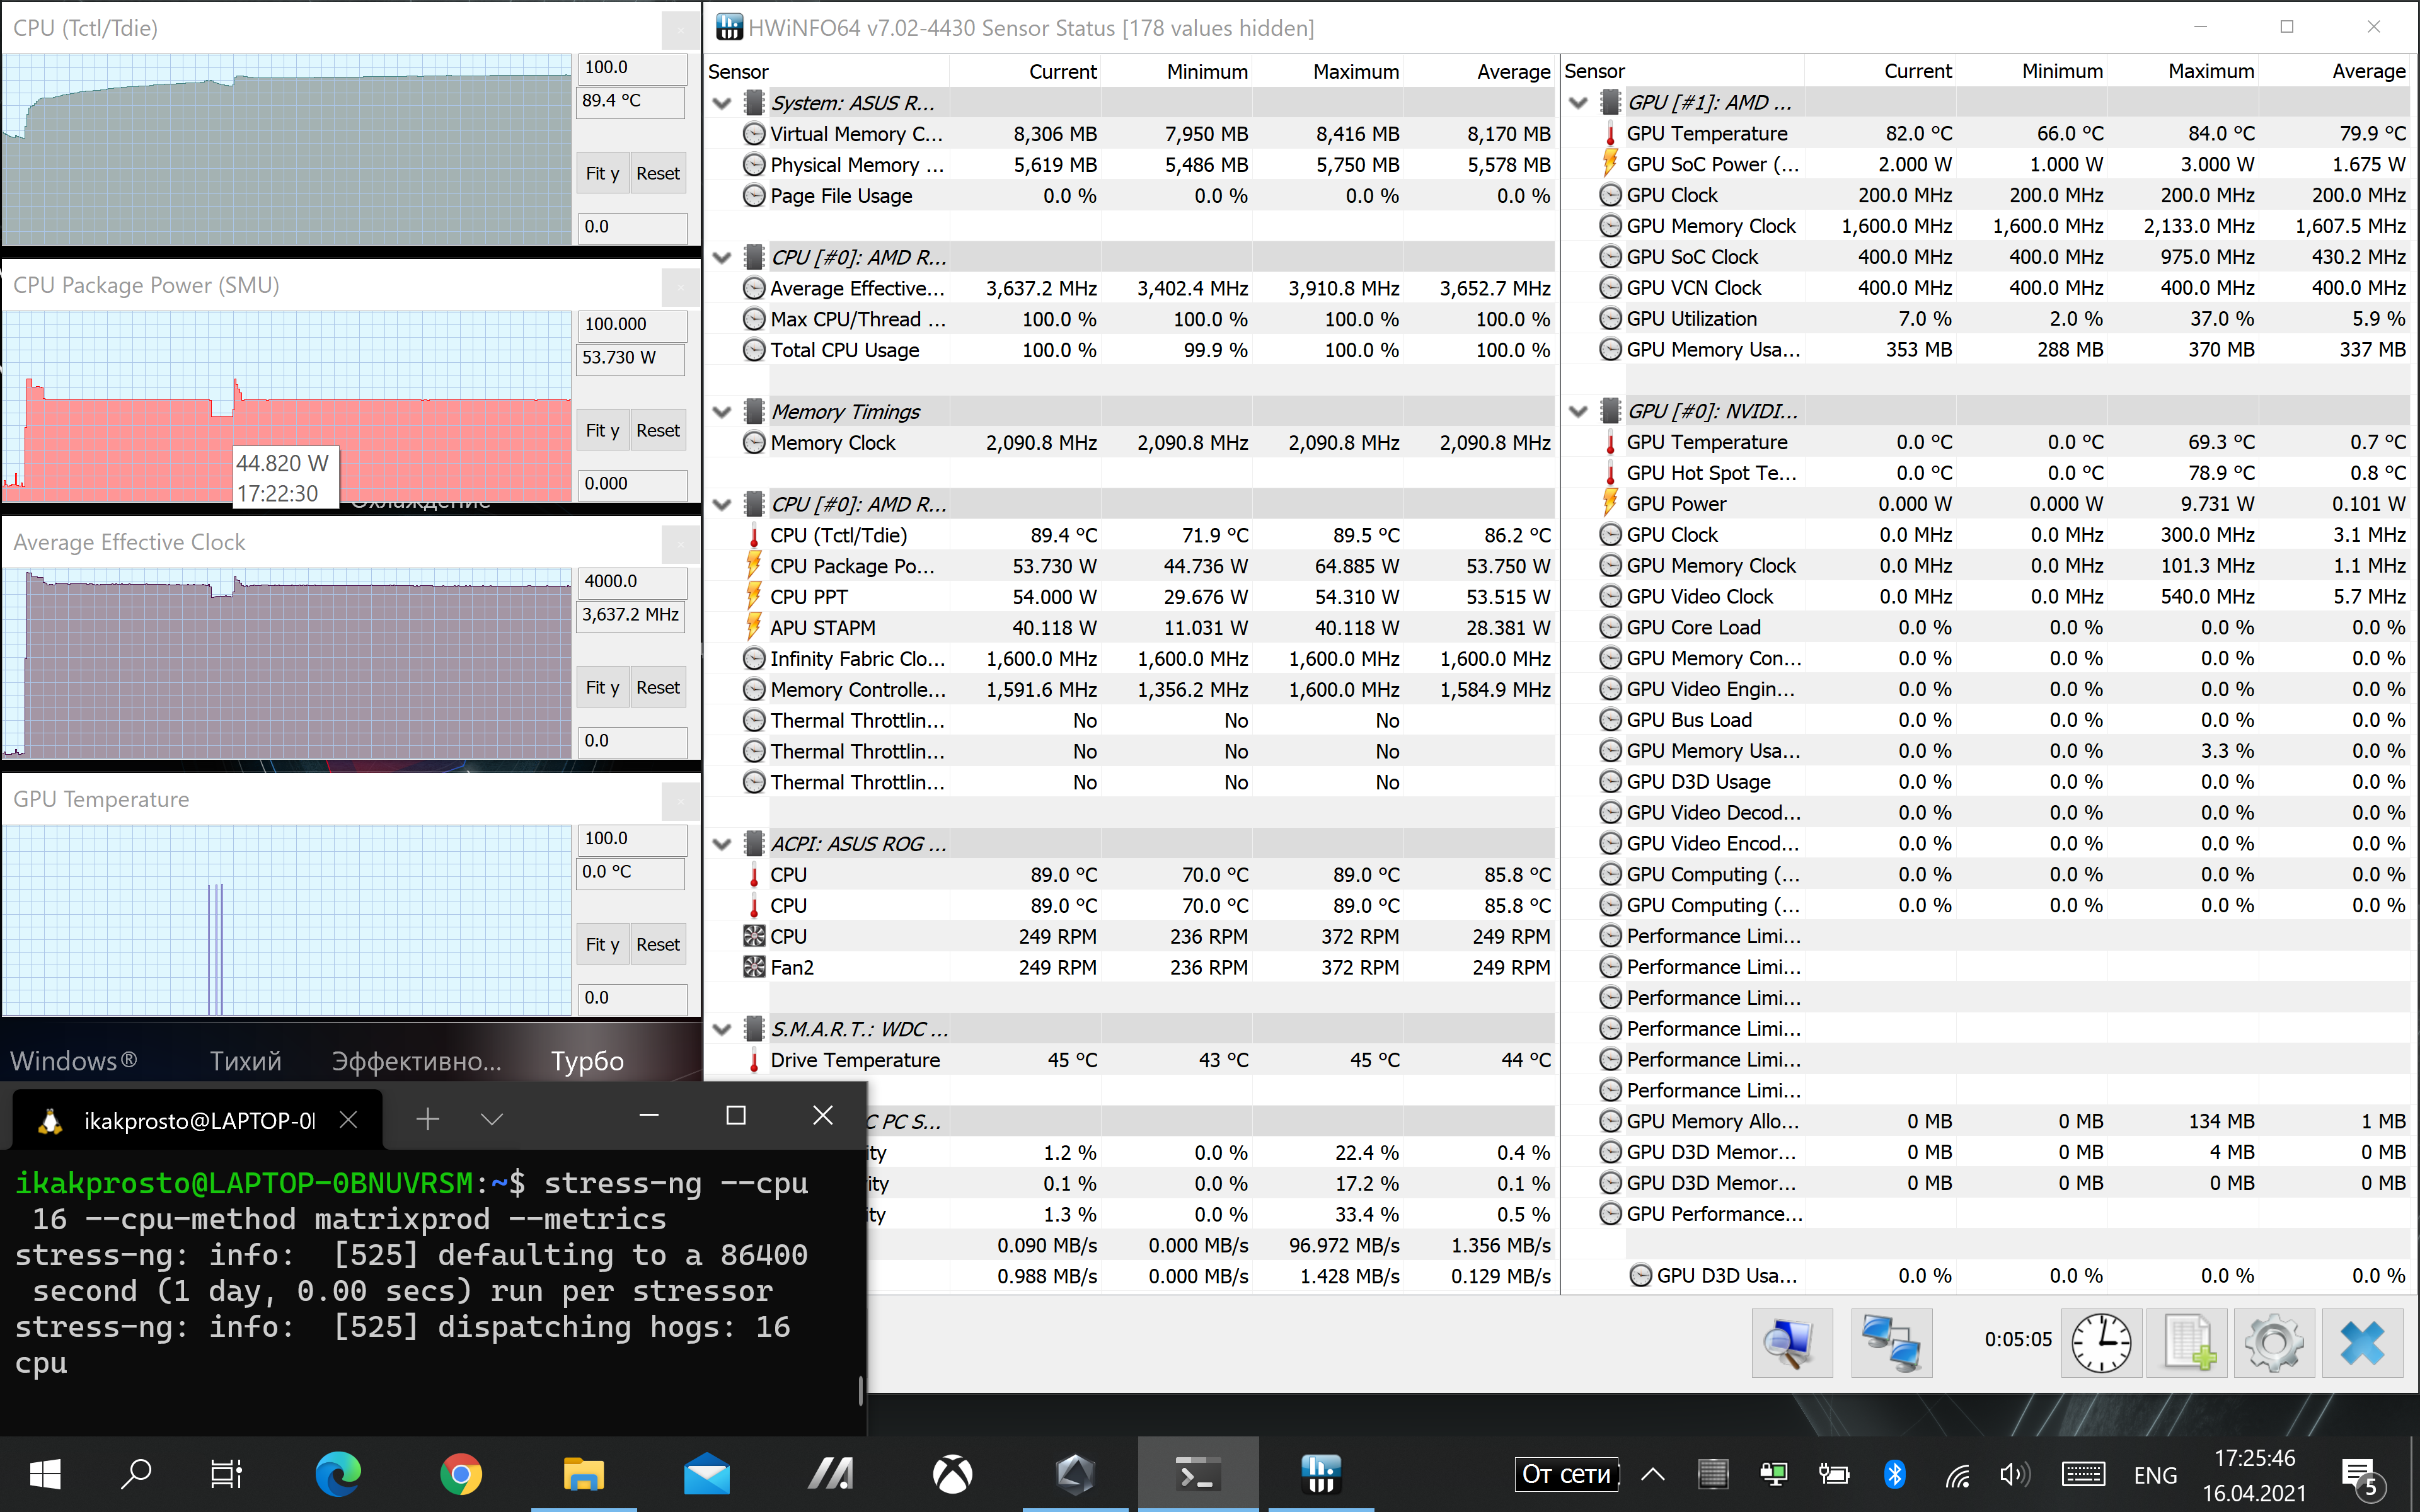The height and width of the screenshot is (1512, 2420).
Task: Select the CPU (Tctl/Tdie) sensor row
Action: 1130,535
